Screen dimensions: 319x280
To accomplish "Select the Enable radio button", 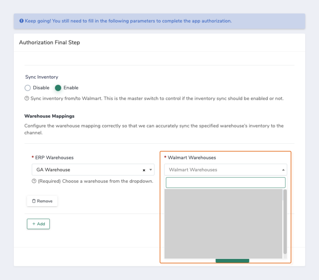I will click(x=58, y=88).
